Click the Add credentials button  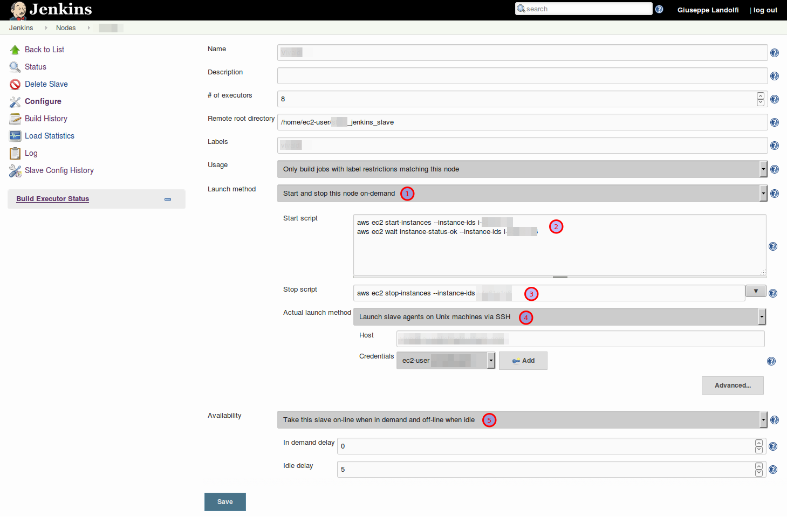523,361
